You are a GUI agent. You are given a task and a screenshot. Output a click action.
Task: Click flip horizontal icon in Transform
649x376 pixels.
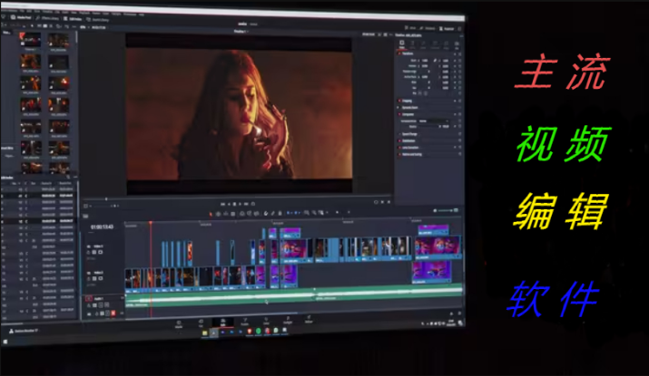coord(419,93)
